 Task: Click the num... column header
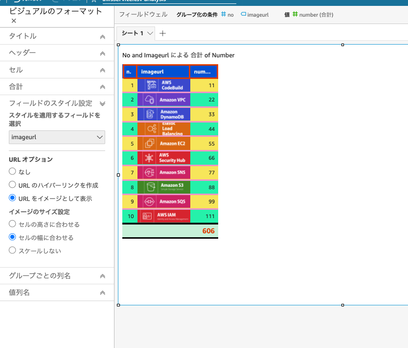(204, 72)
